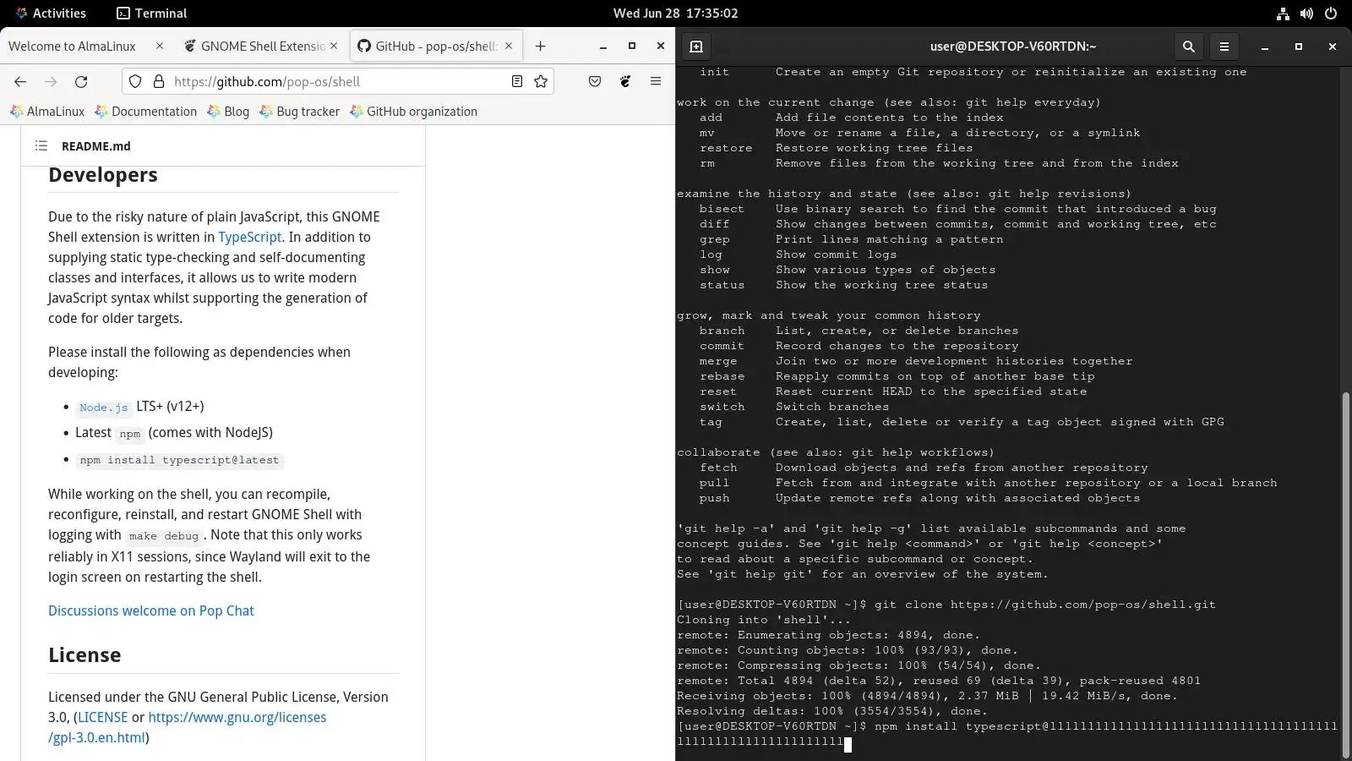
Task: Click the Developers heading
Action: tap(103, 175)
